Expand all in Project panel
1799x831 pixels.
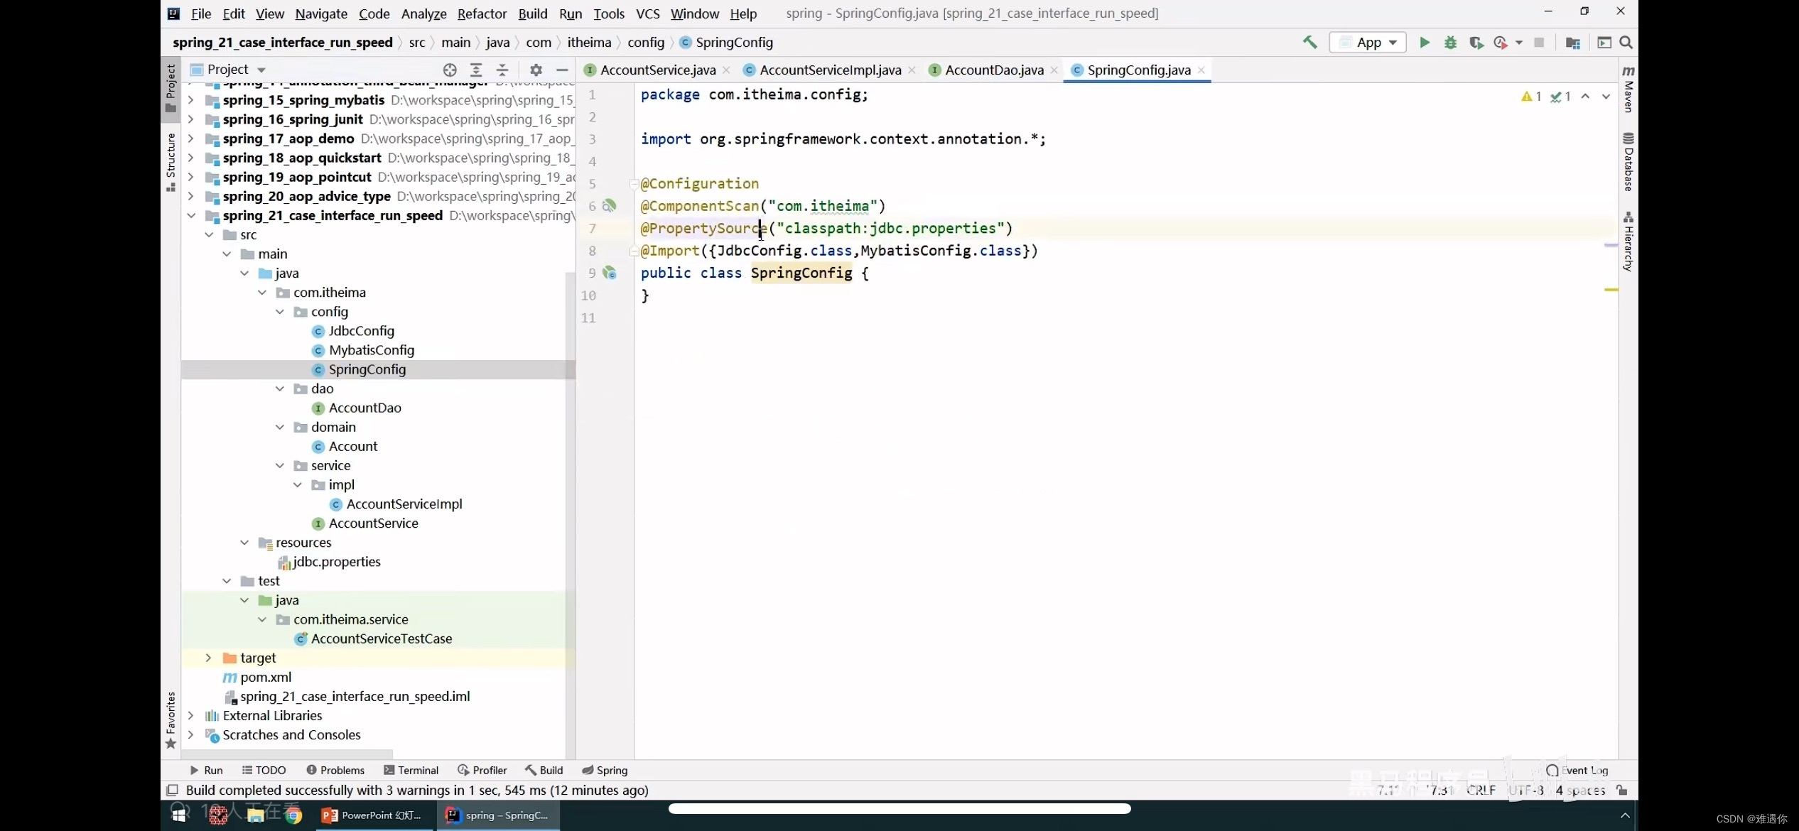[x=476, y=70]
